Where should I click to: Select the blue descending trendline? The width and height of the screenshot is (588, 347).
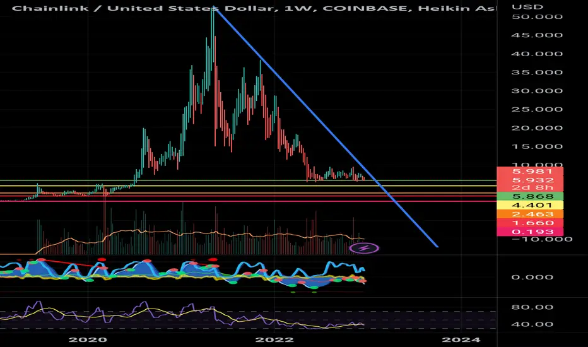pyautogui.click(x=325, y=127)
